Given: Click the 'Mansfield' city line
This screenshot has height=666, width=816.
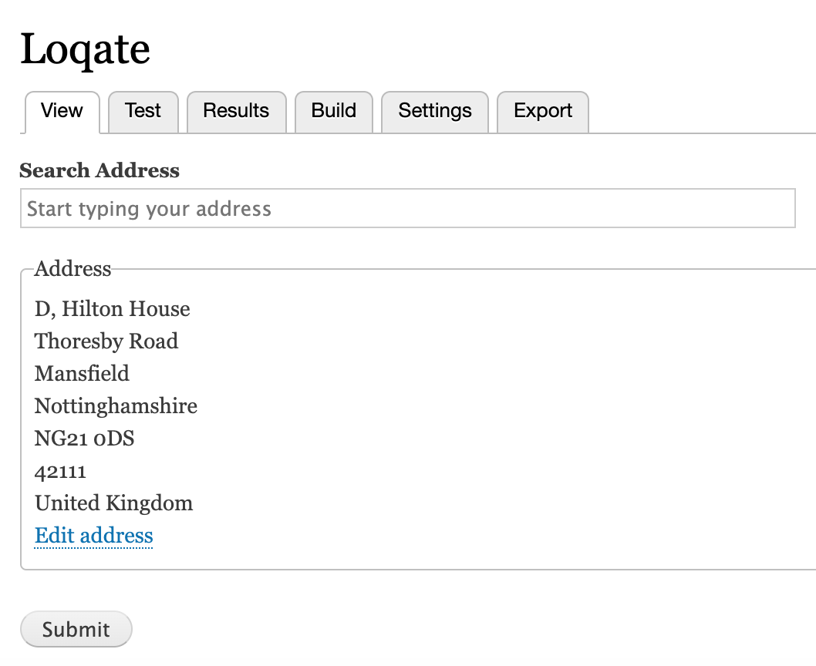Looking at the screenshot, I should 82,374.
